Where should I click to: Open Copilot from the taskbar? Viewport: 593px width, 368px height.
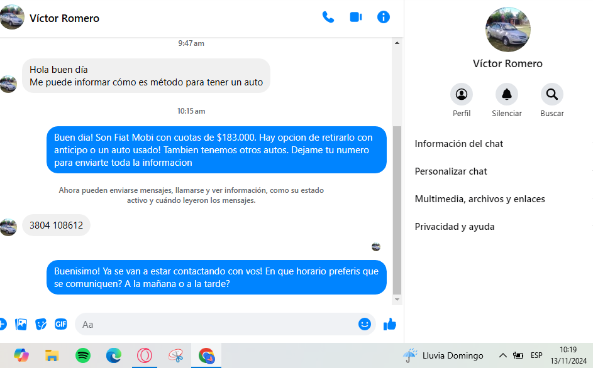[x=21, y=355]
